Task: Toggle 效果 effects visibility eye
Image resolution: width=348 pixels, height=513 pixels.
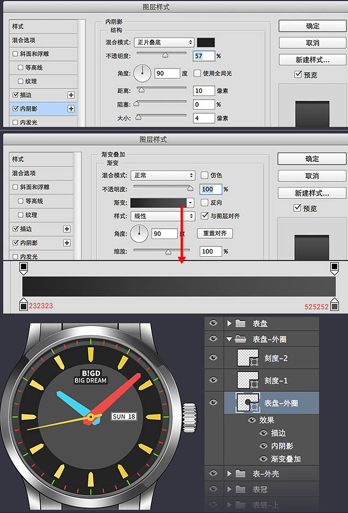Action: [252, 420]
